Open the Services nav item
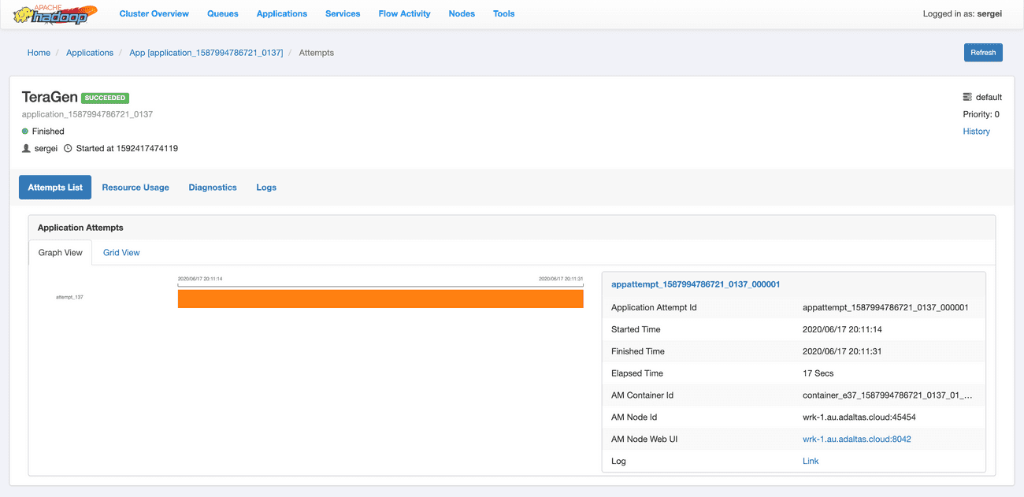Image resolution: width=1024 pixels, height=497 pixels. pyautogui.click(x=343, y=14)
